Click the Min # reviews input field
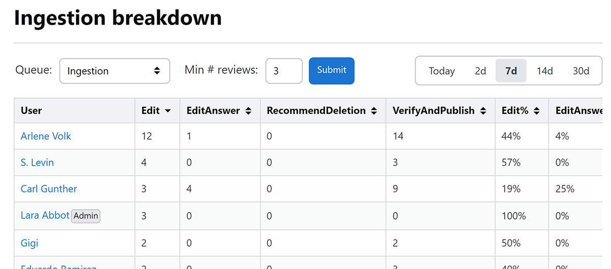Screen dimensions: 611x269 tap(284, 71)
